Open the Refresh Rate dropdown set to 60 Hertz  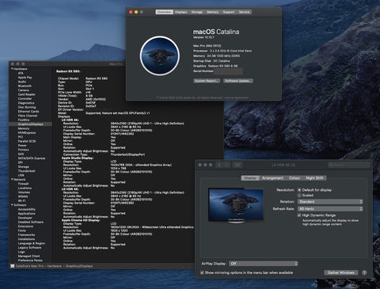(x=330, y=209)
